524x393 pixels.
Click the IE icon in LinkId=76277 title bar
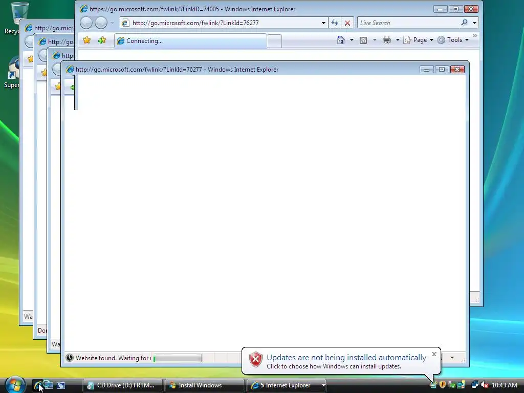coord(70,69)
